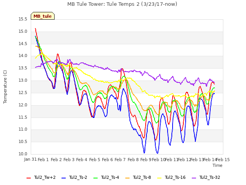Select the Tul2_Tw+2 legend label
The image size is (246, 185).
[x=45, y=177]
